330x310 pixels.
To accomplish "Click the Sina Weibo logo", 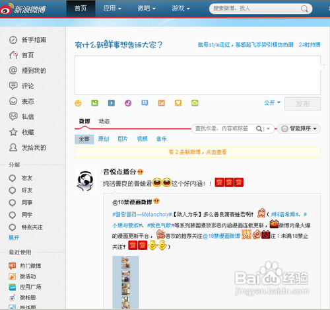I will pyautogui.click(x=23, y=9).
